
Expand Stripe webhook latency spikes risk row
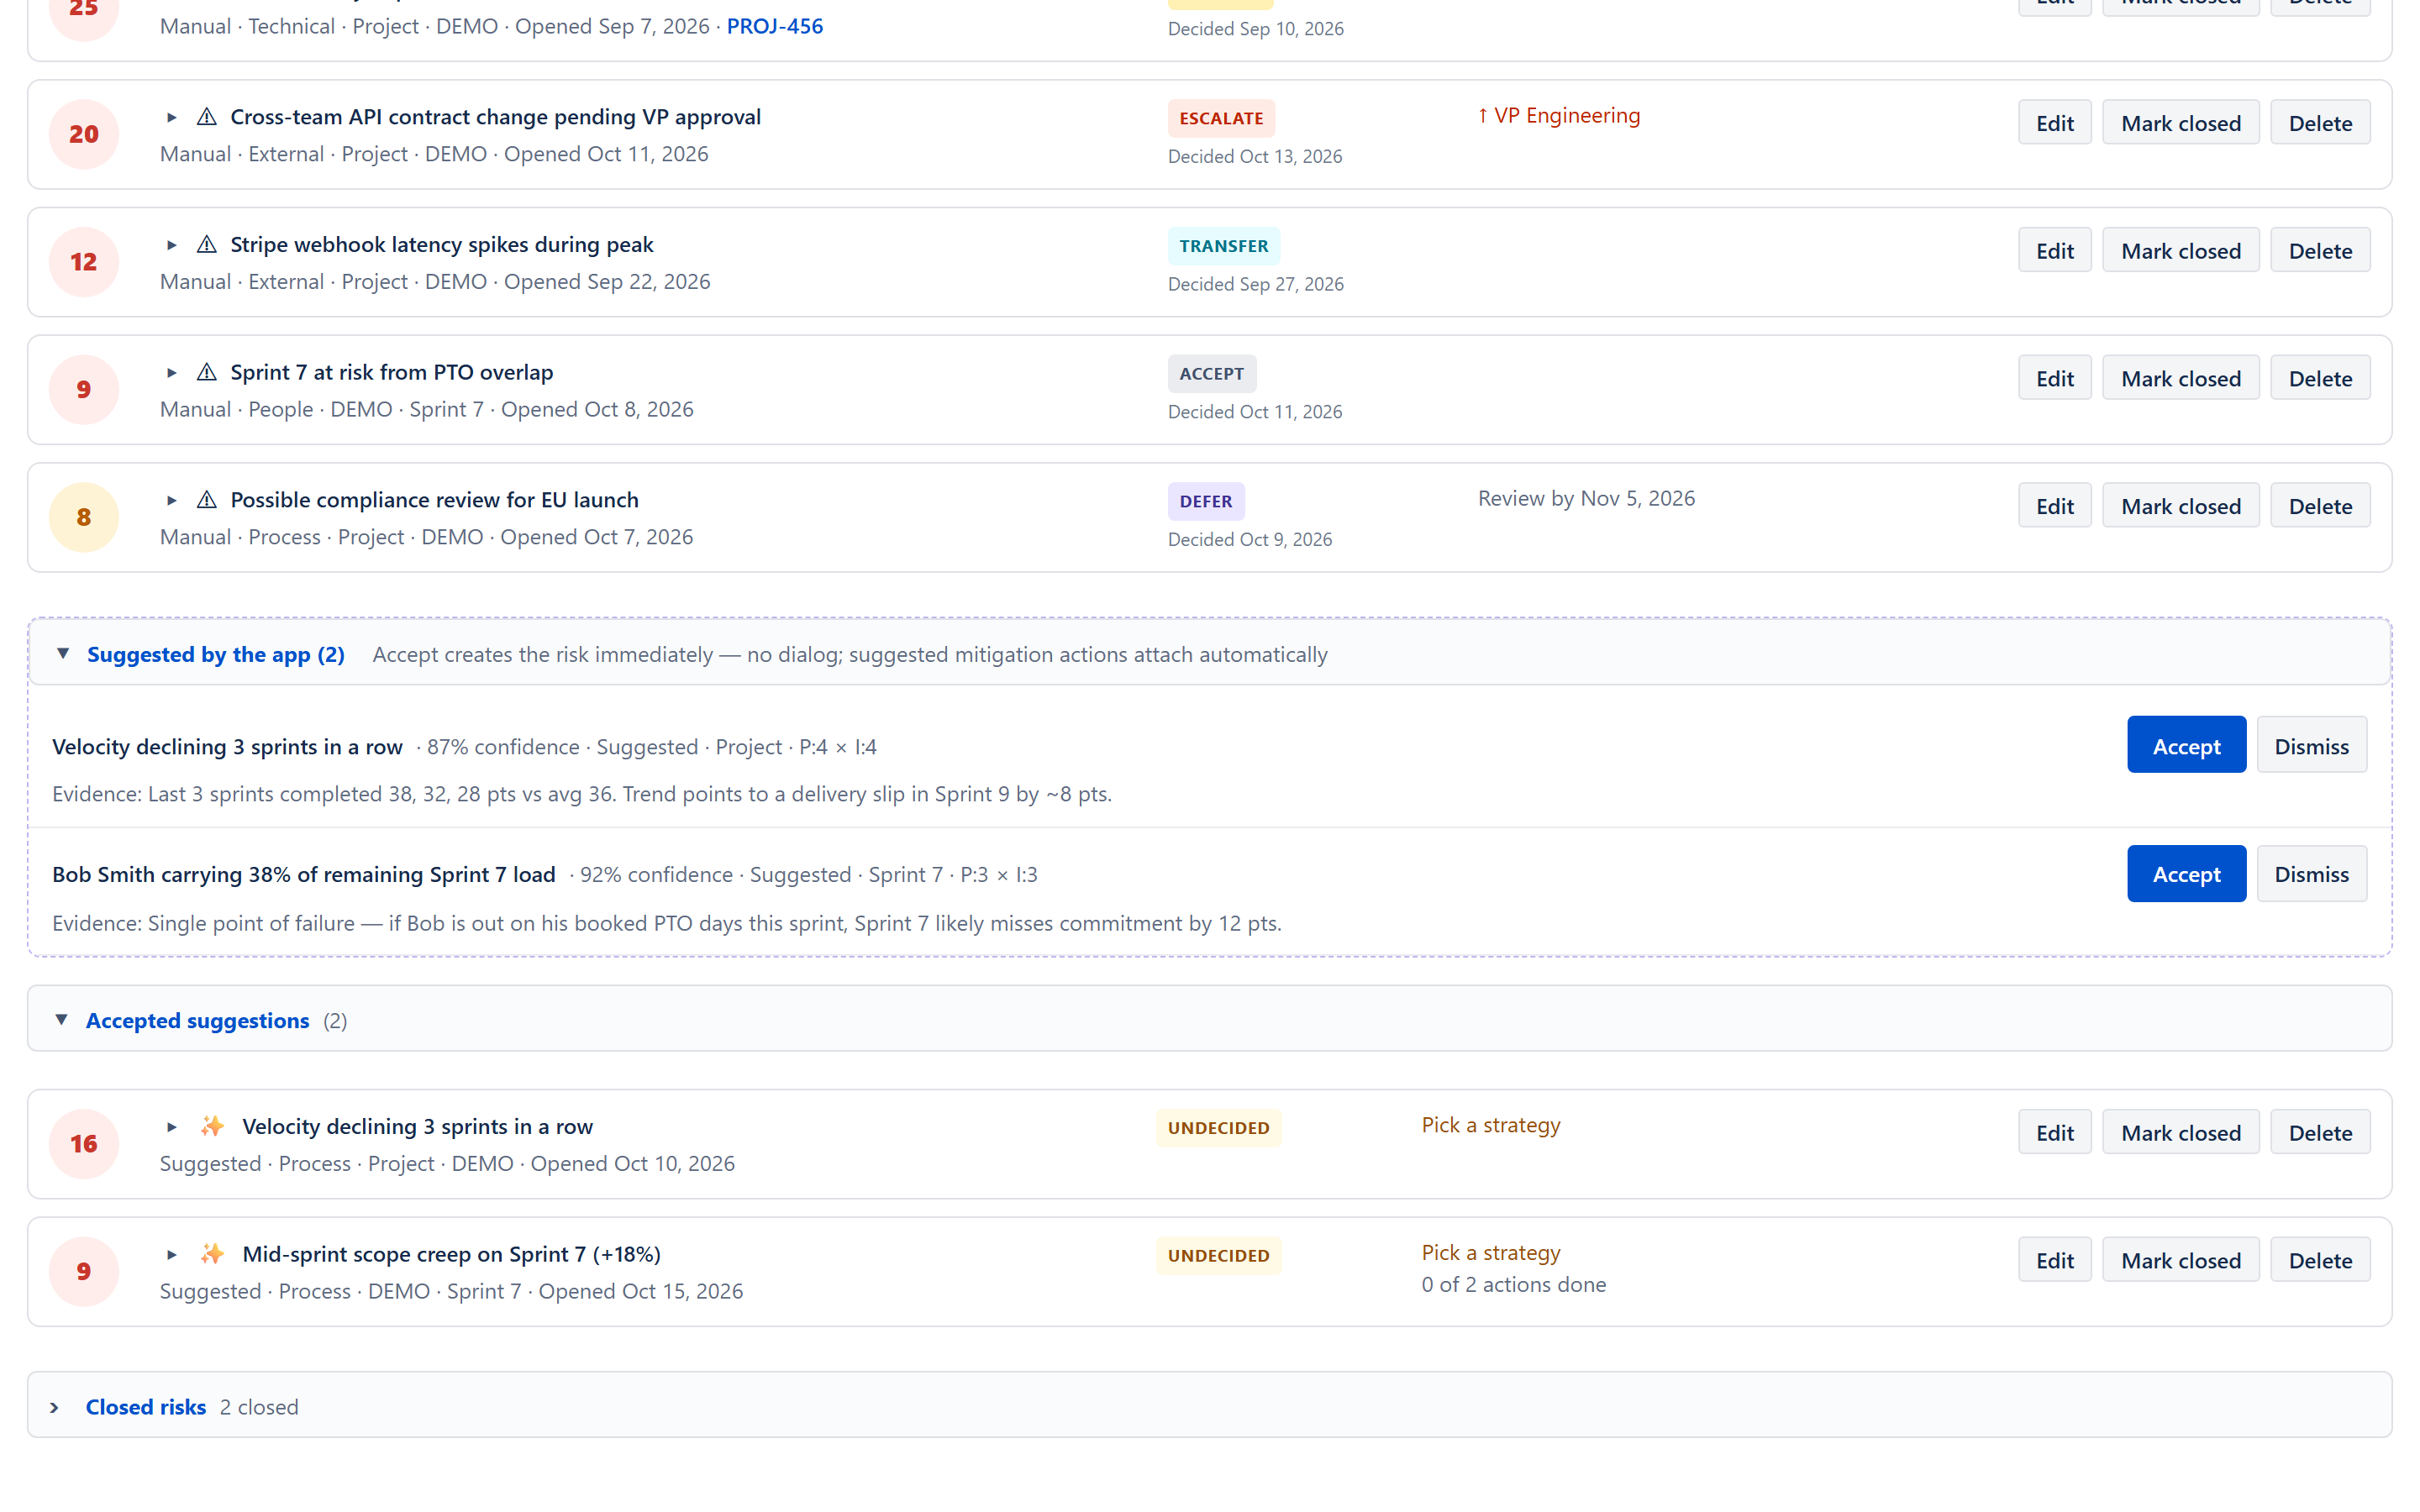click(x=171, y=245)
